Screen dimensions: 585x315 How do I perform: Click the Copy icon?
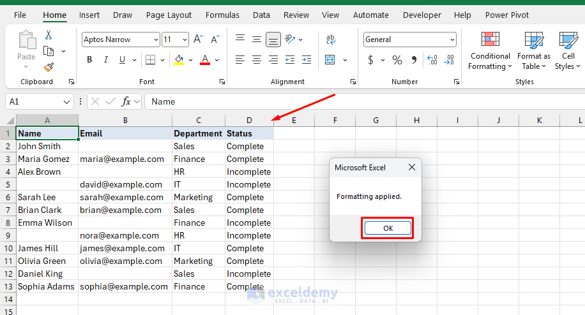[49, 51]
